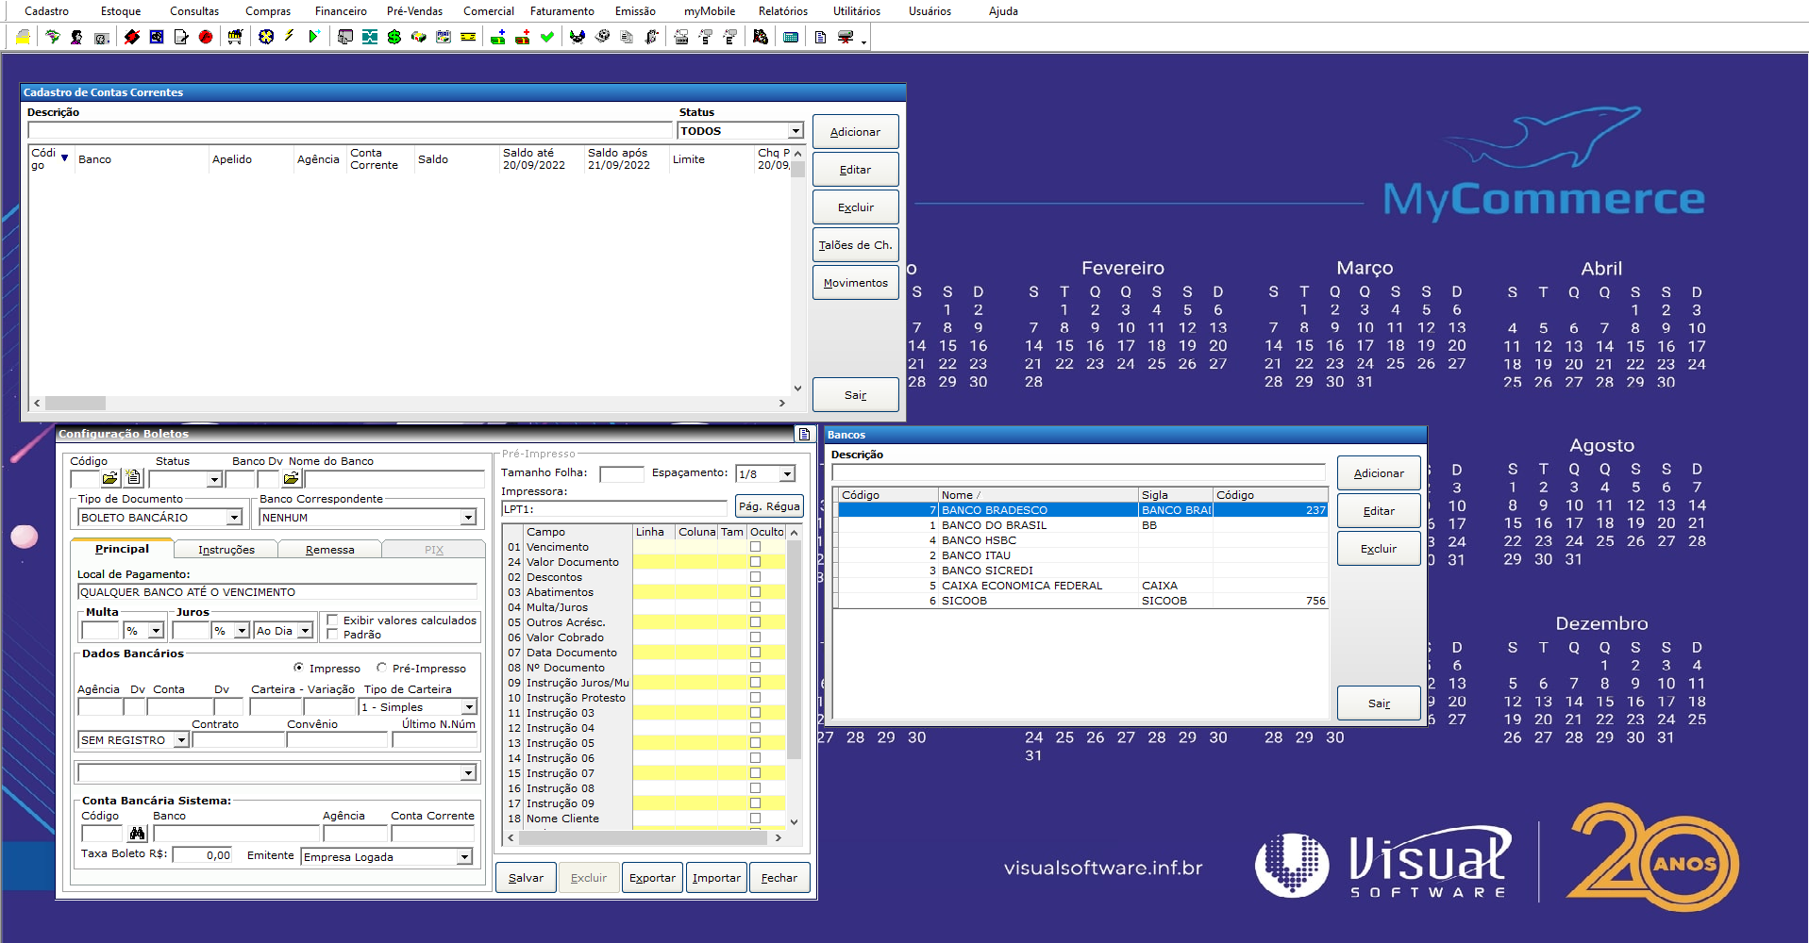
Task: Click the red diamond toolbar icon
Action: point(132,37)
